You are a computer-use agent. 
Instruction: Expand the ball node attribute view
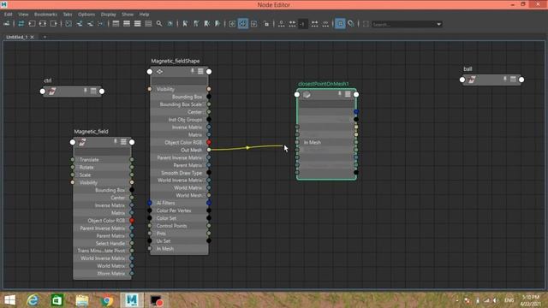513,80
